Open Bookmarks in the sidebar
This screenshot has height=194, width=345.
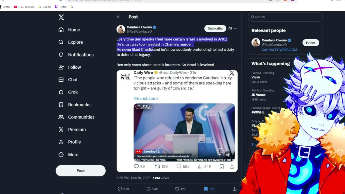74,105
